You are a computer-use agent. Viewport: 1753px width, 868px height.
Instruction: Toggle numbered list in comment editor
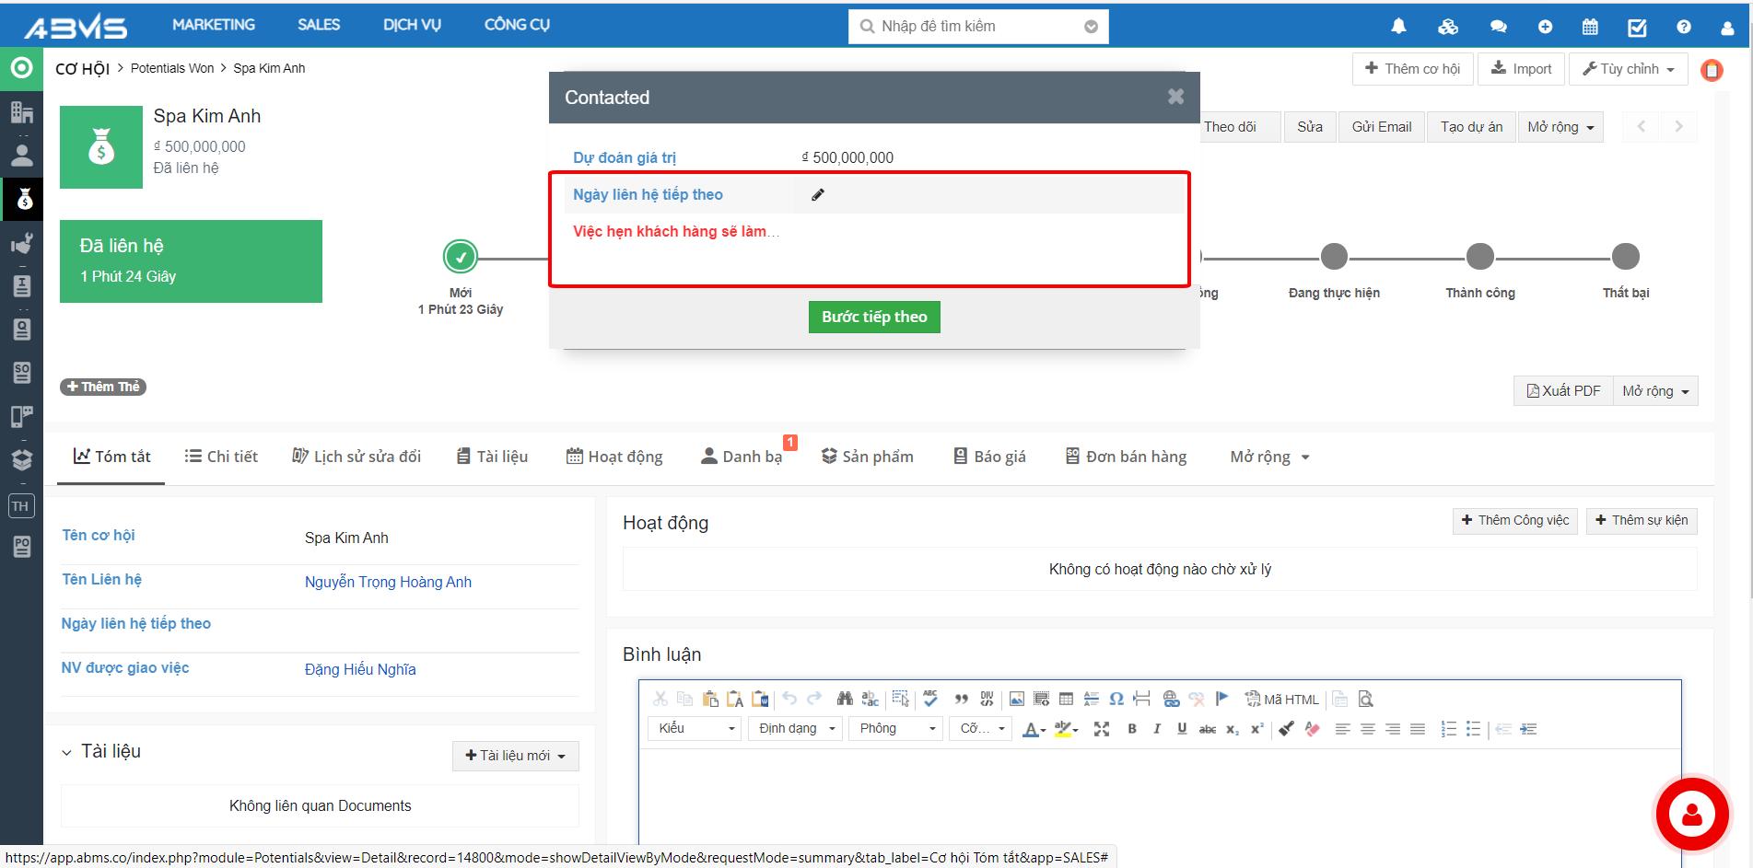tap(1448, 729)
